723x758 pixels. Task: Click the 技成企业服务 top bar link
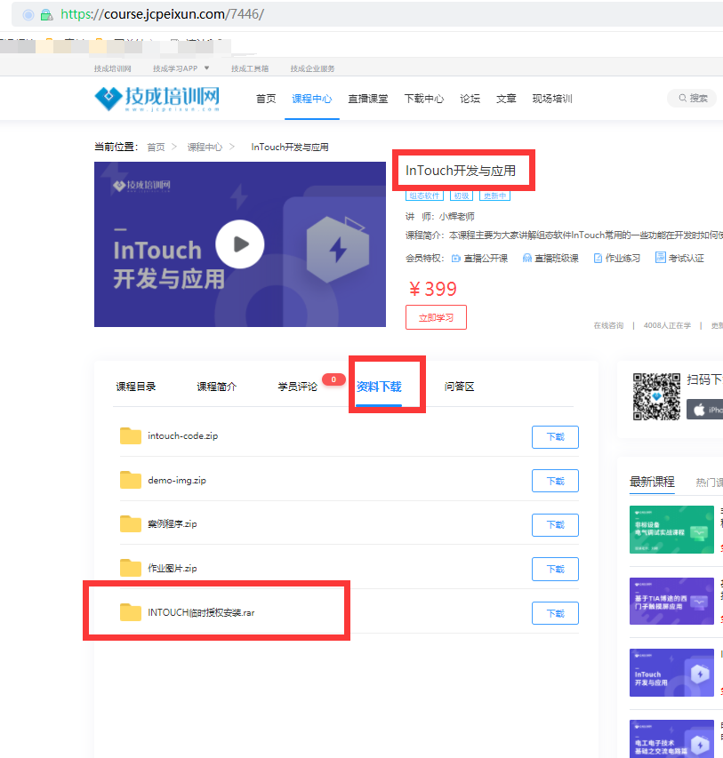point(312,68)
